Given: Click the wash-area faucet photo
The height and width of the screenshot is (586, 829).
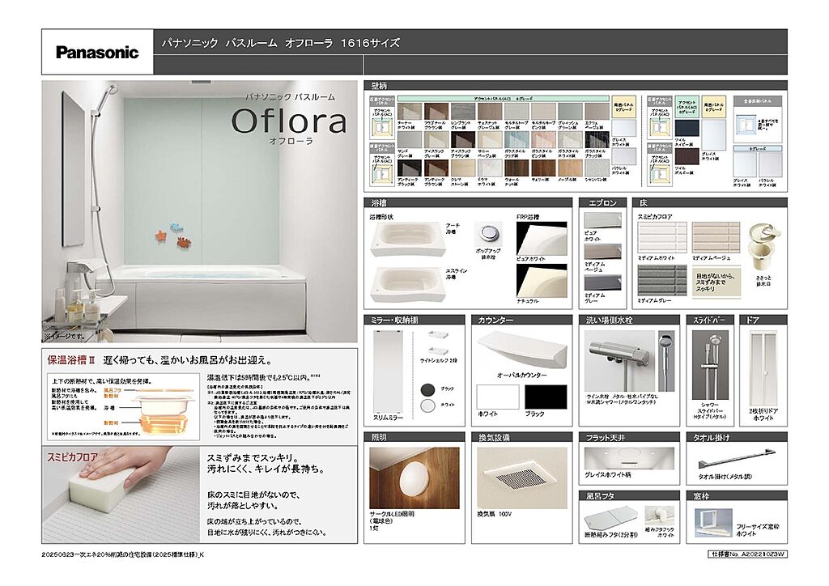Looking at the screenshot, I should click(x=620, y=362).
